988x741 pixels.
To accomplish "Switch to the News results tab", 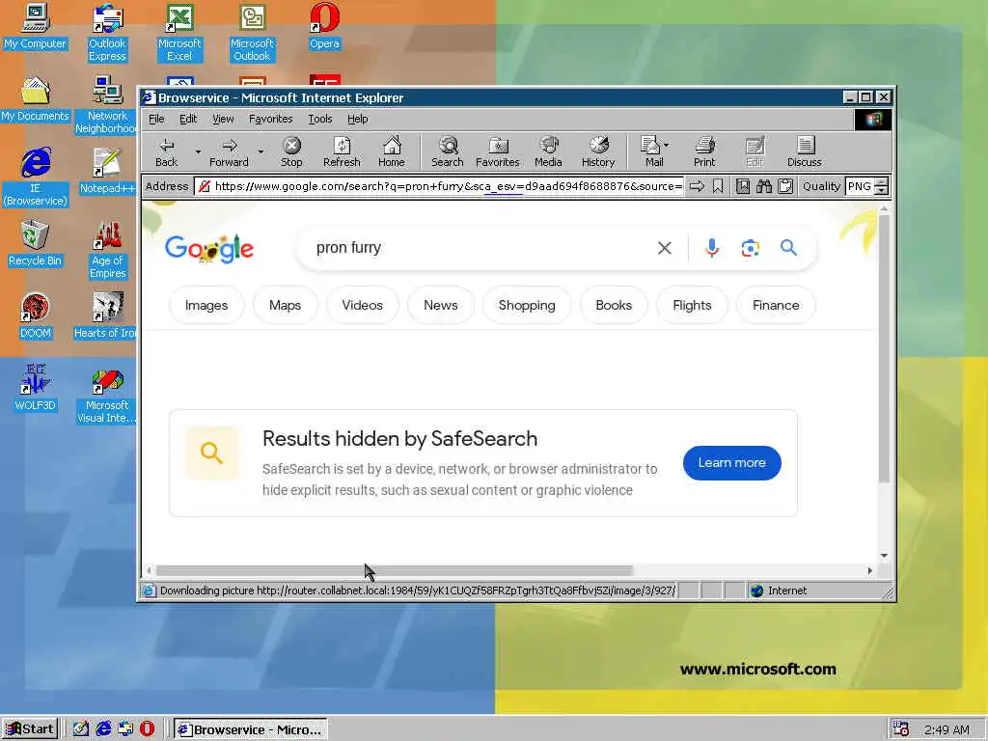I will click(x=440, y=305).
